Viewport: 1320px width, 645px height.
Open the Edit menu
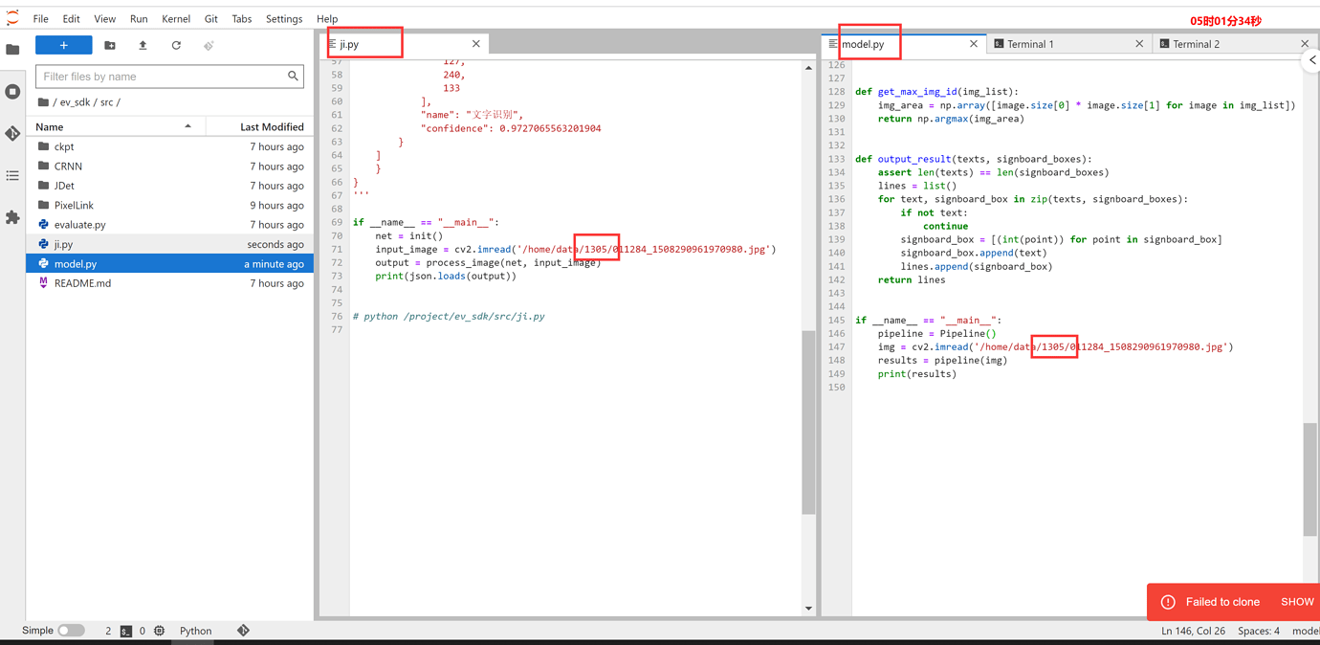coord(72,19)
